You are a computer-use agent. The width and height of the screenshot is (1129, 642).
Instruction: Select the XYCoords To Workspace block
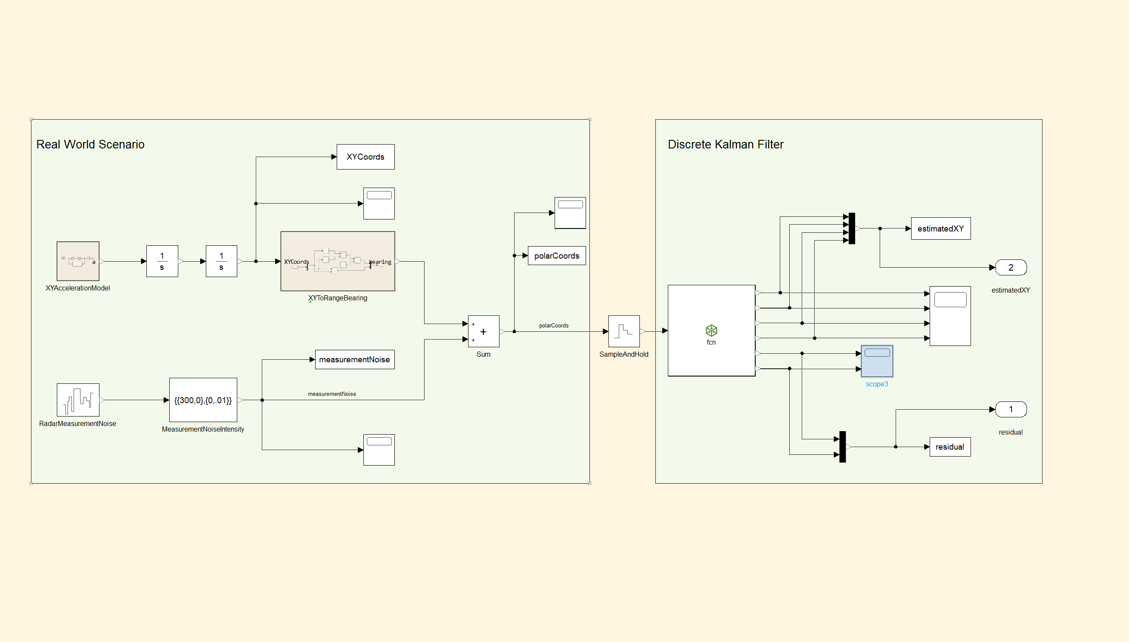[x=365, y=157]
